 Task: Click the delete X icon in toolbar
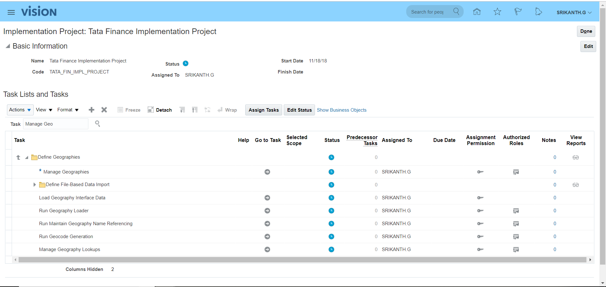104,110
